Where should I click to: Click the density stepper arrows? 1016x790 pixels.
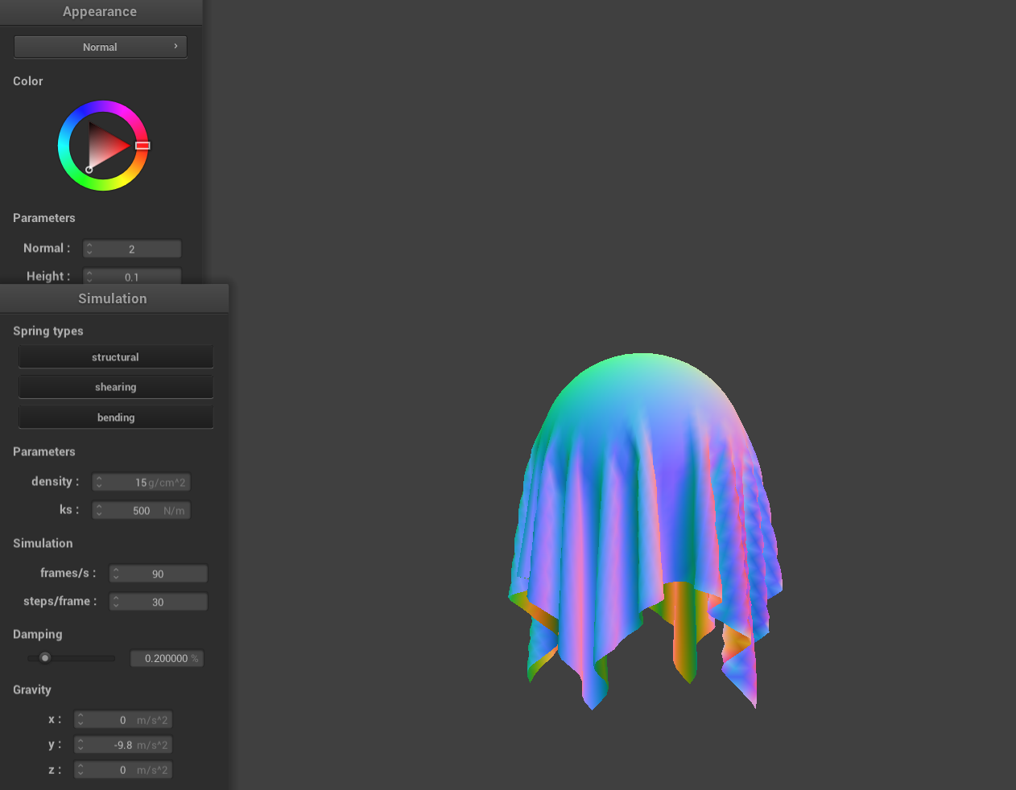point(98,483)
